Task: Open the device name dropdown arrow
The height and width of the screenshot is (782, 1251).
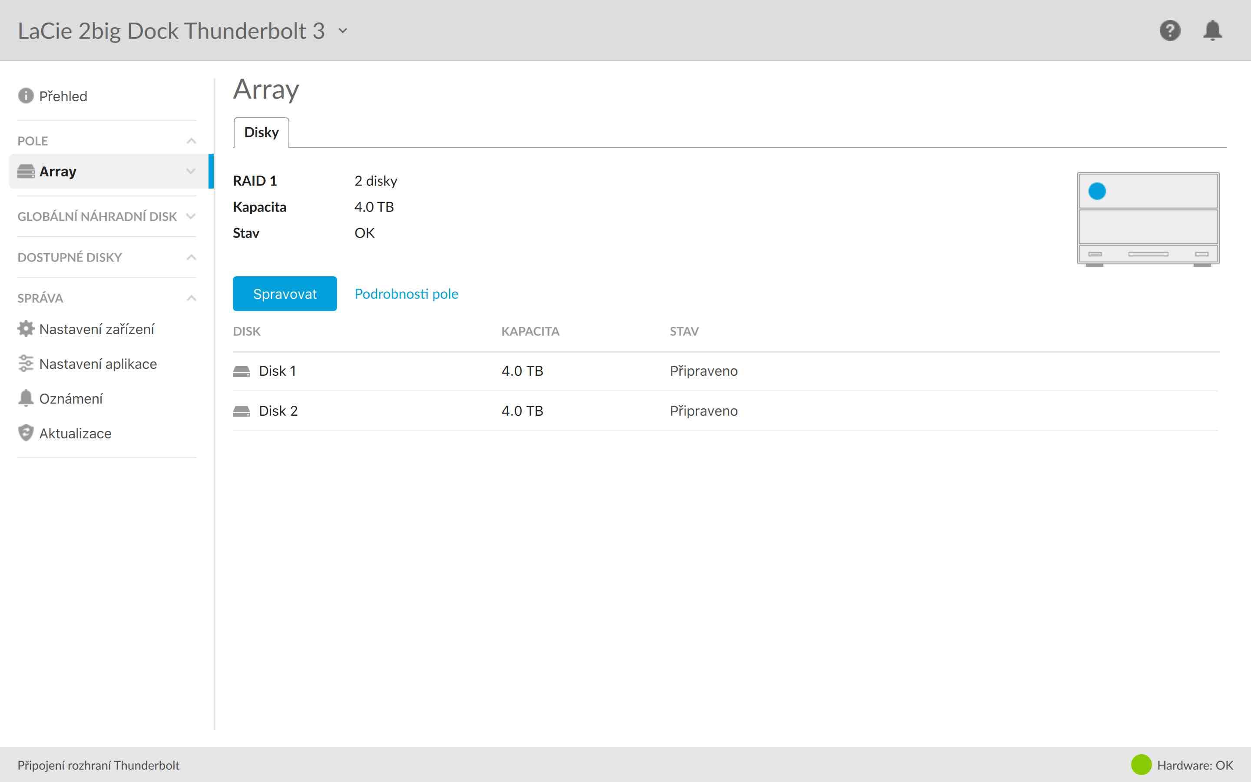Action: (x=343, y=31)
